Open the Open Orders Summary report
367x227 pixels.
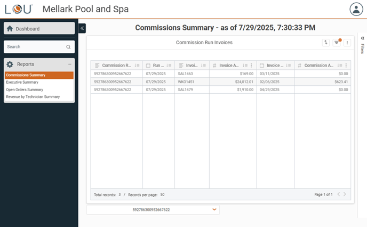pos(25,90)
